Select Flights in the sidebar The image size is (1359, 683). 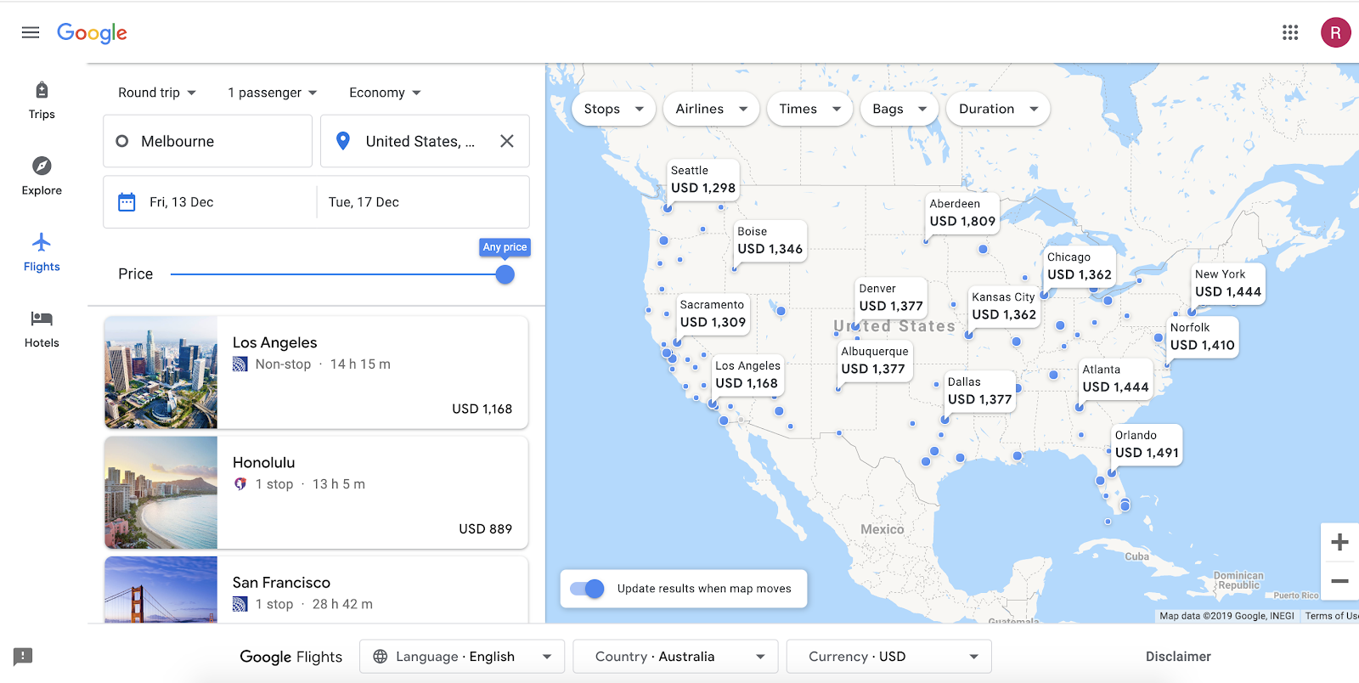42,252
